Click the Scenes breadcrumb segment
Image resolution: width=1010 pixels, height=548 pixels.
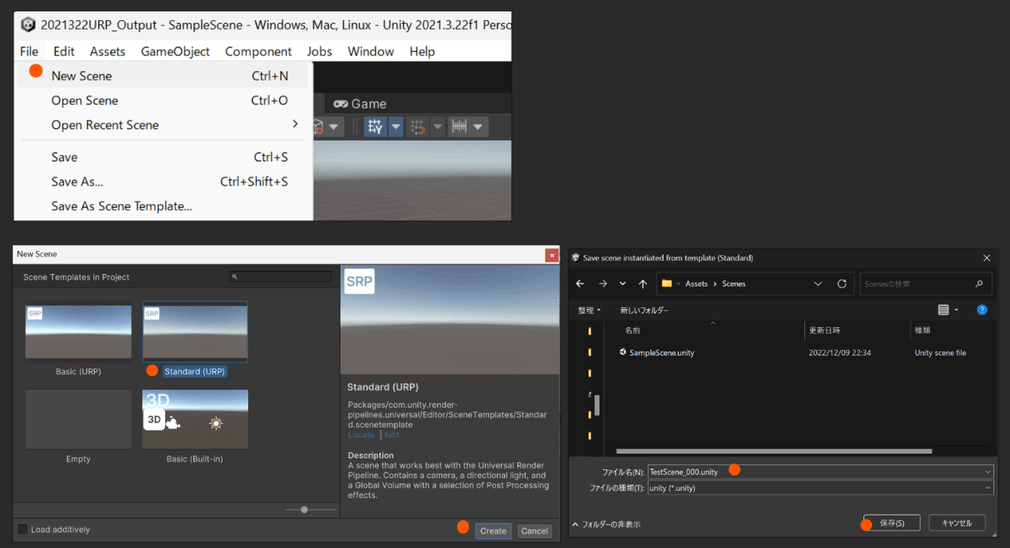(734, 283)
